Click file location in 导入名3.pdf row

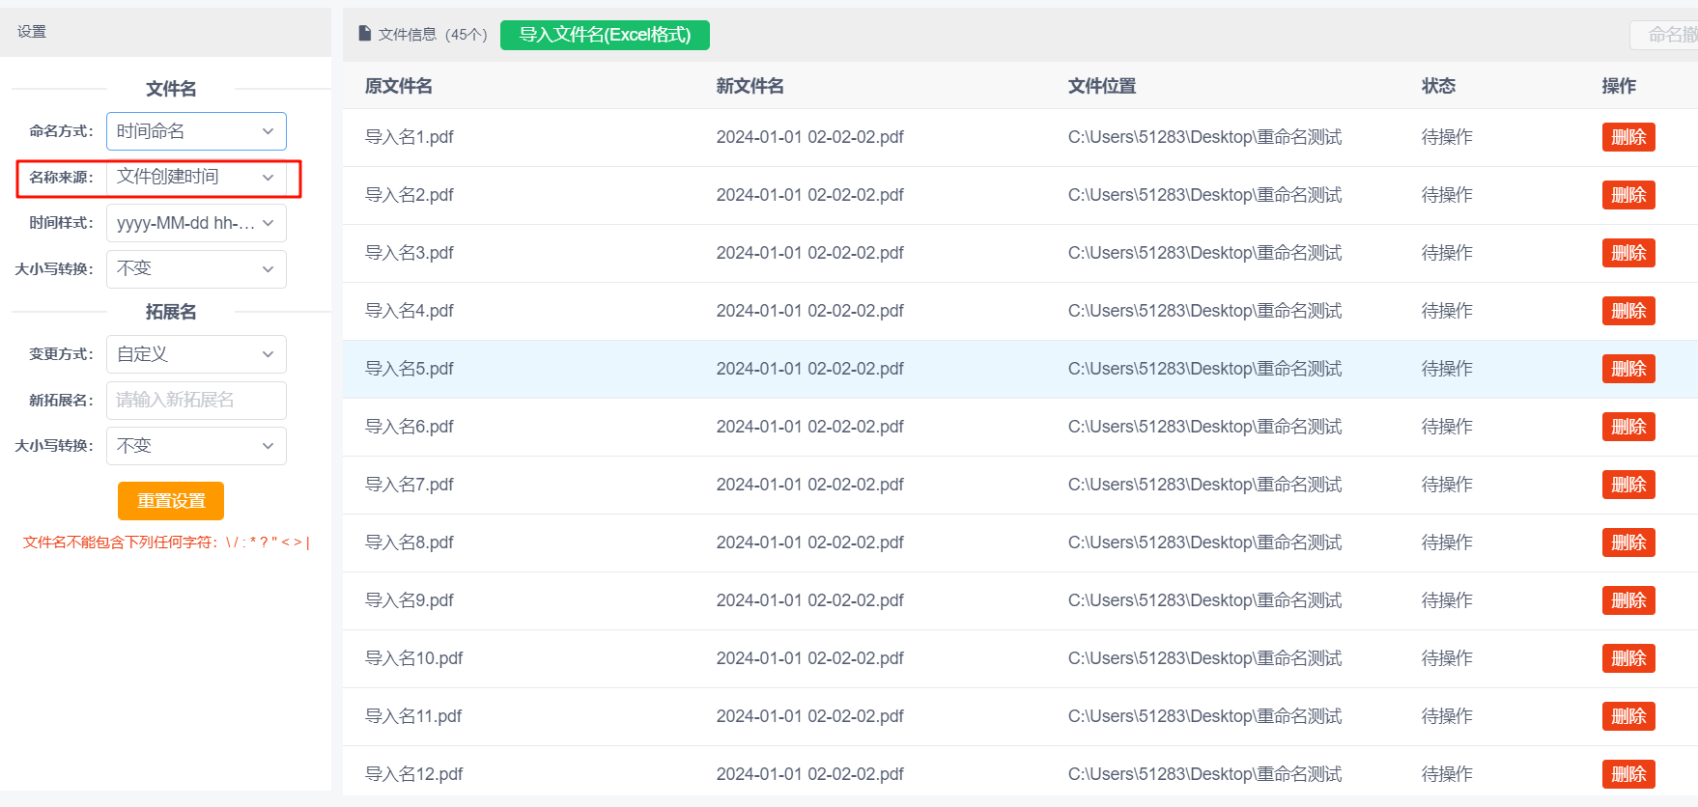(1204, 253)
